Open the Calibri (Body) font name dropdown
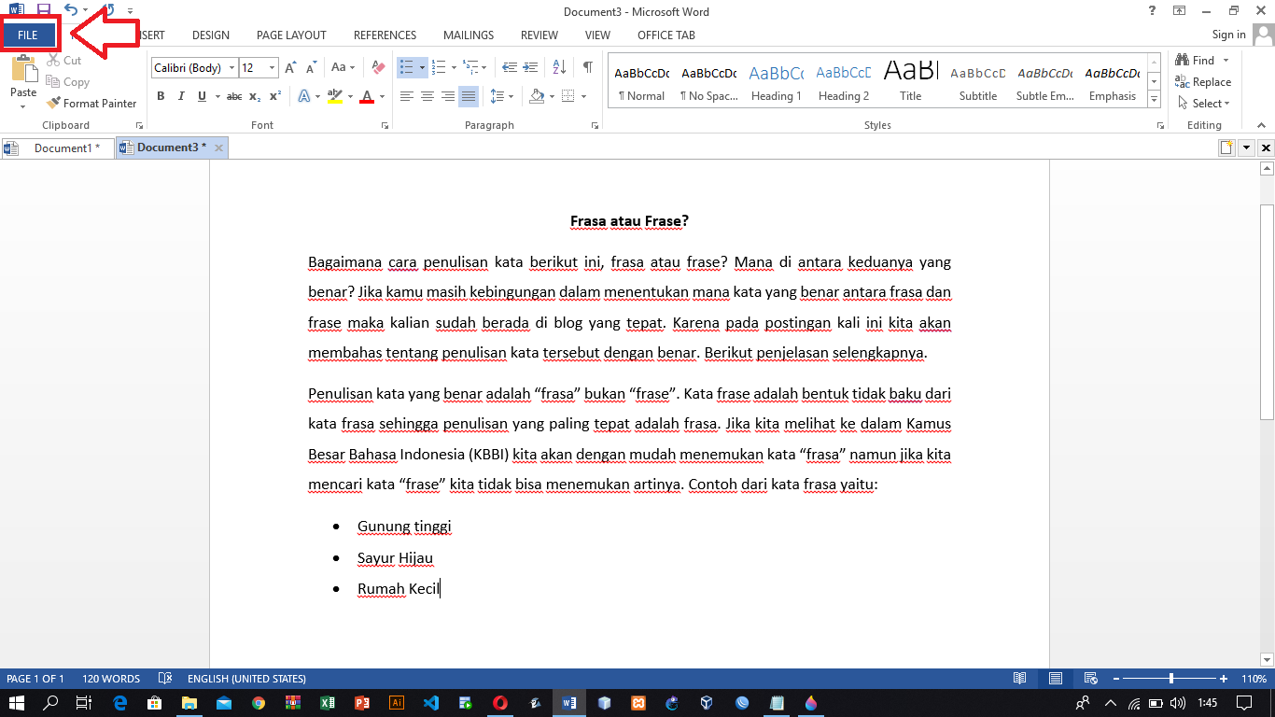 click(231, 68)
